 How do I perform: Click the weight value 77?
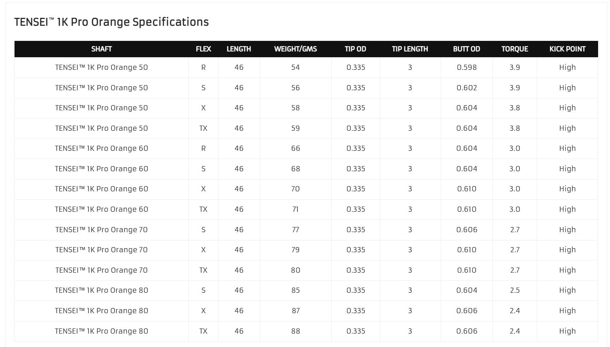click(295, 230)
